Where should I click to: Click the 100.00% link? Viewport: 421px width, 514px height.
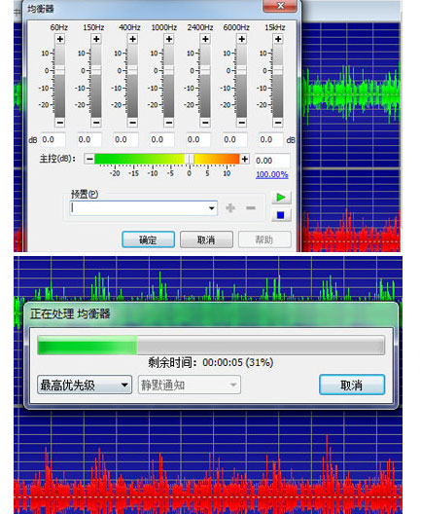tap(271, 174)
